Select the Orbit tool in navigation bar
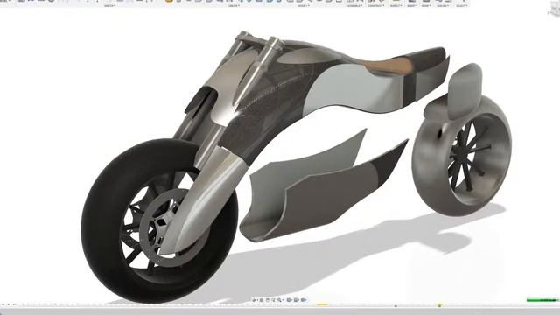The width and height of the screenshot is (560, 315). click(x=254, y=300)
